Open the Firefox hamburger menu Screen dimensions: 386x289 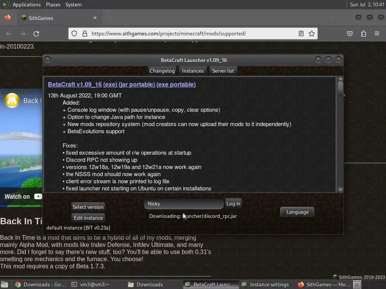pos(377,33)
